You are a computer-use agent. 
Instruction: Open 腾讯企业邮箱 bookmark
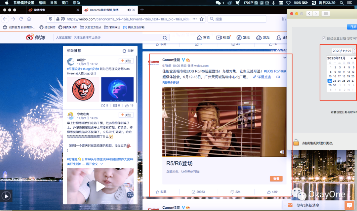click(x=134, y=27)
